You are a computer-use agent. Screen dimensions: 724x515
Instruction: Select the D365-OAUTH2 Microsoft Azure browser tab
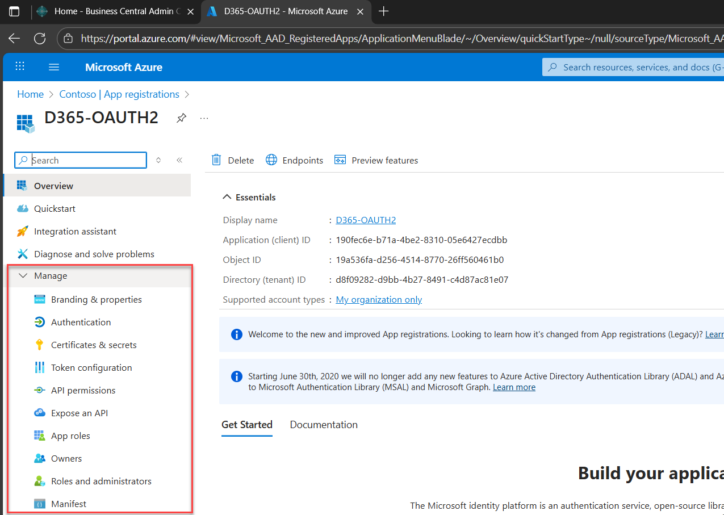pyautogui.click(x=286, y=11)
